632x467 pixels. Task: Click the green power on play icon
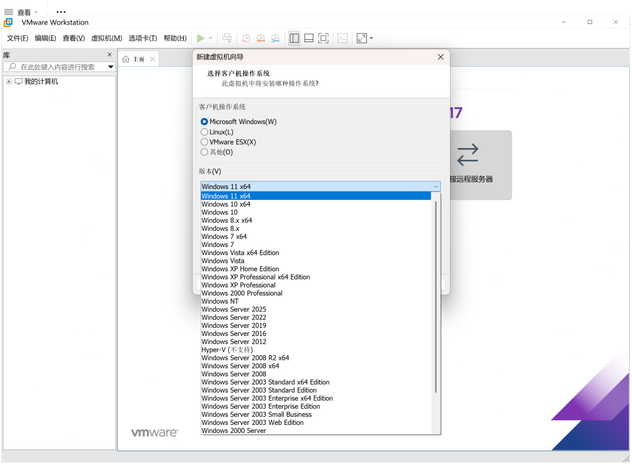coord(201,38)
